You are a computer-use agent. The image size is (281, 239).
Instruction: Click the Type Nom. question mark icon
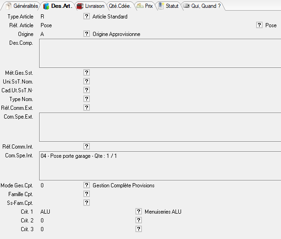click(87, 99)
